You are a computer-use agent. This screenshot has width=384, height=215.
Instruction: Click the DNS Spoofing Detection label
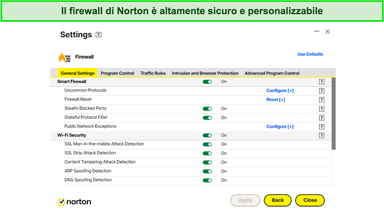(x=88, y=180)
